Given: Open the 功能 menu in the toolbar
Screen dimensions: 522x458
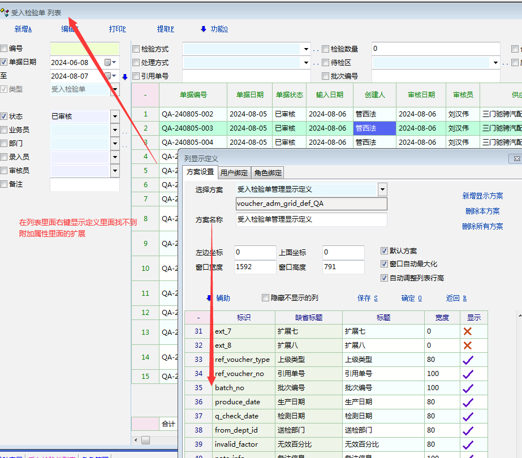Looking at the screenshot, I should [x=214, y=29].
